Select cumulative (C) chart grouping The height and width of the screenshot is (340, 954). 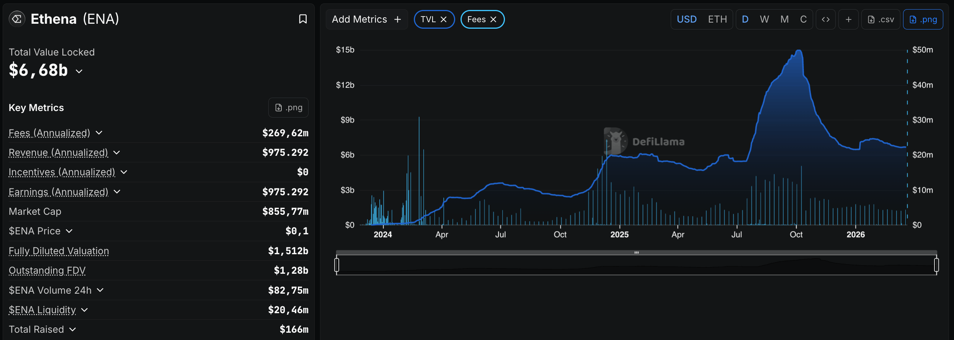tap(804, 20)
